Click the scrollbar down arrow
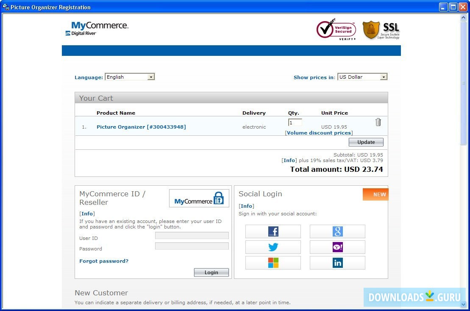Image resolution: width=470 pixels, height=311 pixels. (x=463, y=304)
